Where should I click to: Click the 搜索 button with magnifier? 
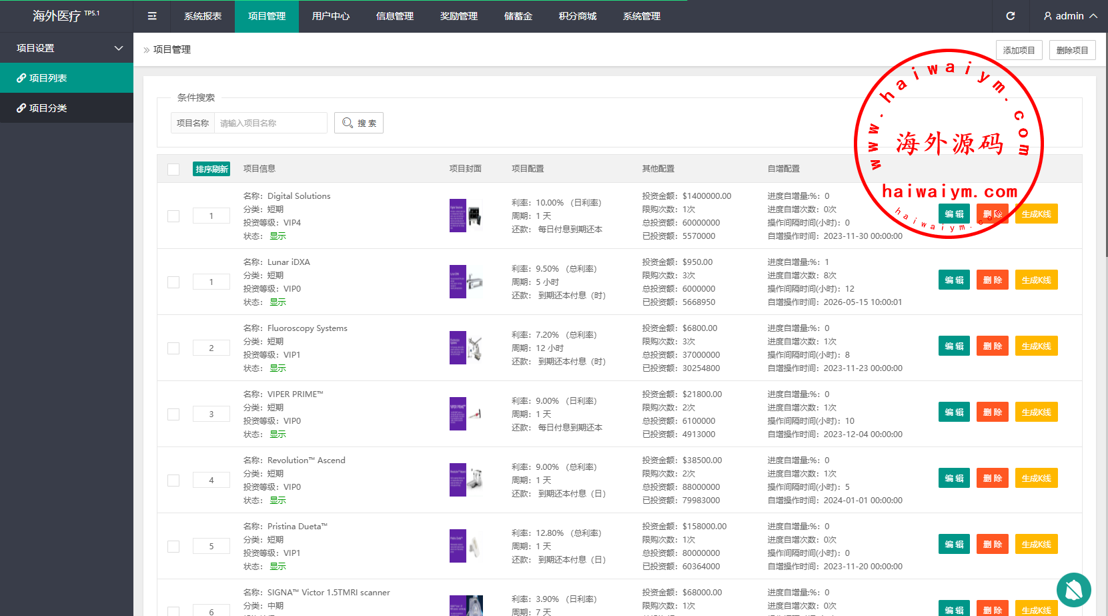point(359,123)
